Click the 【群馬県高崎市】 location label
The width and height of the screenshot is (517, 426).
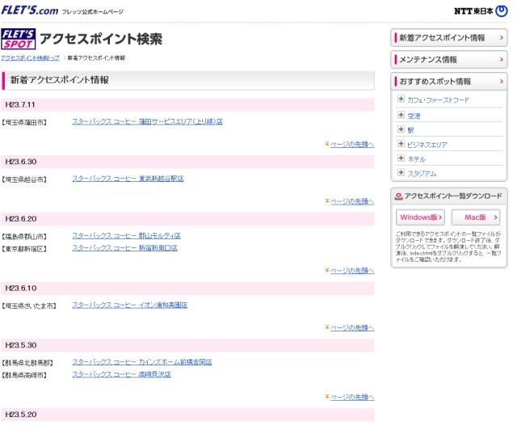[24, 376]
